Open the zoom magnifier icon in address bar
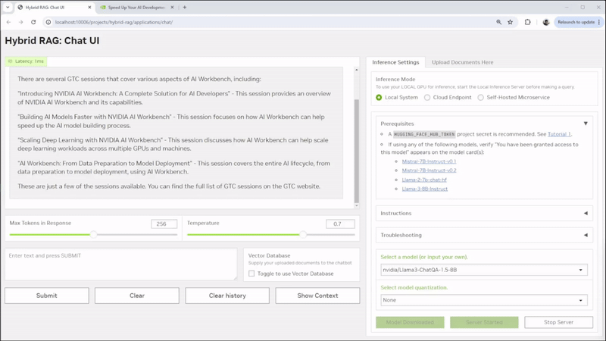The height and width of the screenshot is (341, 606). point(498,22)
